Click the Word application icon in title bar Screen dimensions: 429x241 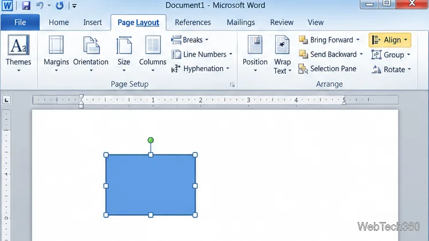7,5
